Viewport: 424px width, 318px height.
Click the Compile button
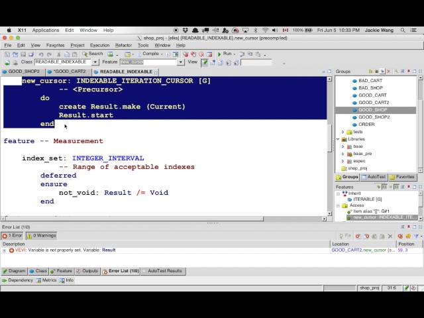(x=148, y=54)
